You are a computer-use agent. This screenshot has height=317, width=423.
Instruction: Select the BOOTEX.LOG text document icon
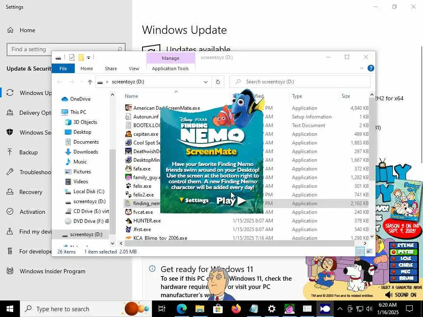click(x=128, y=125)
